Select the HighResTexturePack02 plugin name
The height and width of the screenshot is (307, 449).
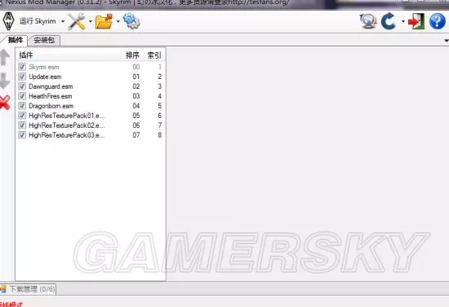point(66,125)
